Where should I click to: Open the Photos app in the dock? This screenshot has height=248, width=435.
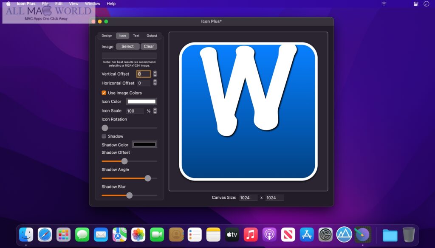pos(138,235)
